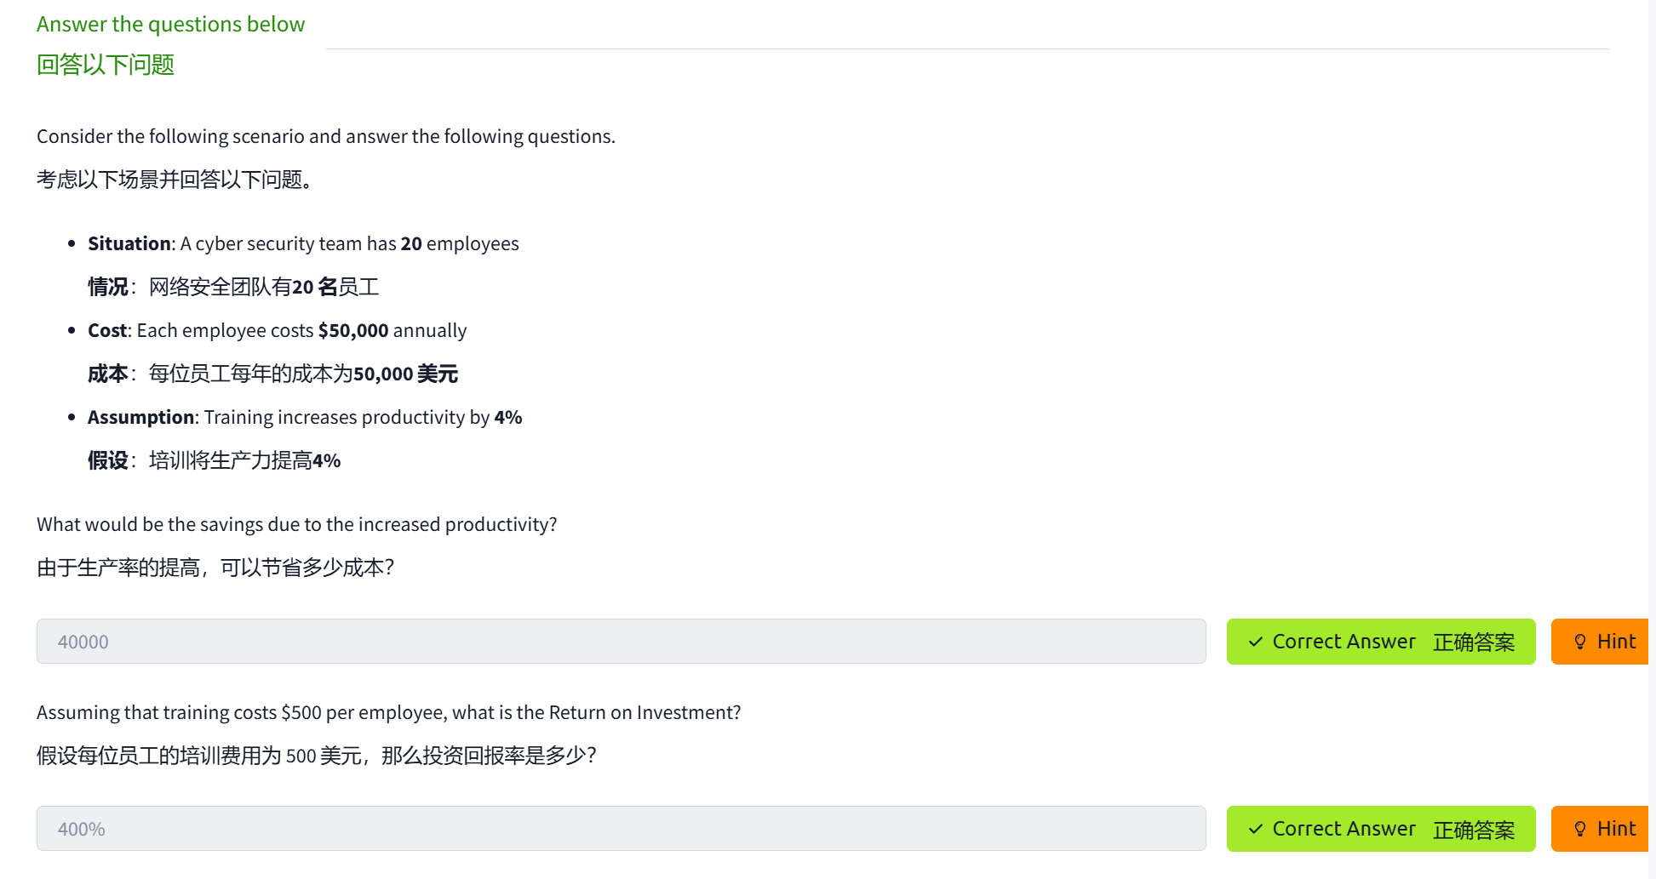Image resolution: width=1656 pixels, height=879 pixels.
Task: Click the green Chinese heading 回答以下问题
Action: [x=106, y=65]
